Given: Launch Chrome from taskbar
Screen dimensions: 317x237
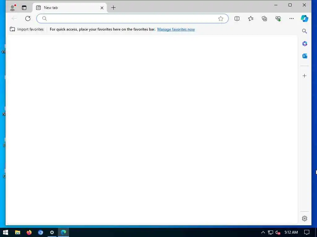Looking at the screenshot, I should [41, 232].
